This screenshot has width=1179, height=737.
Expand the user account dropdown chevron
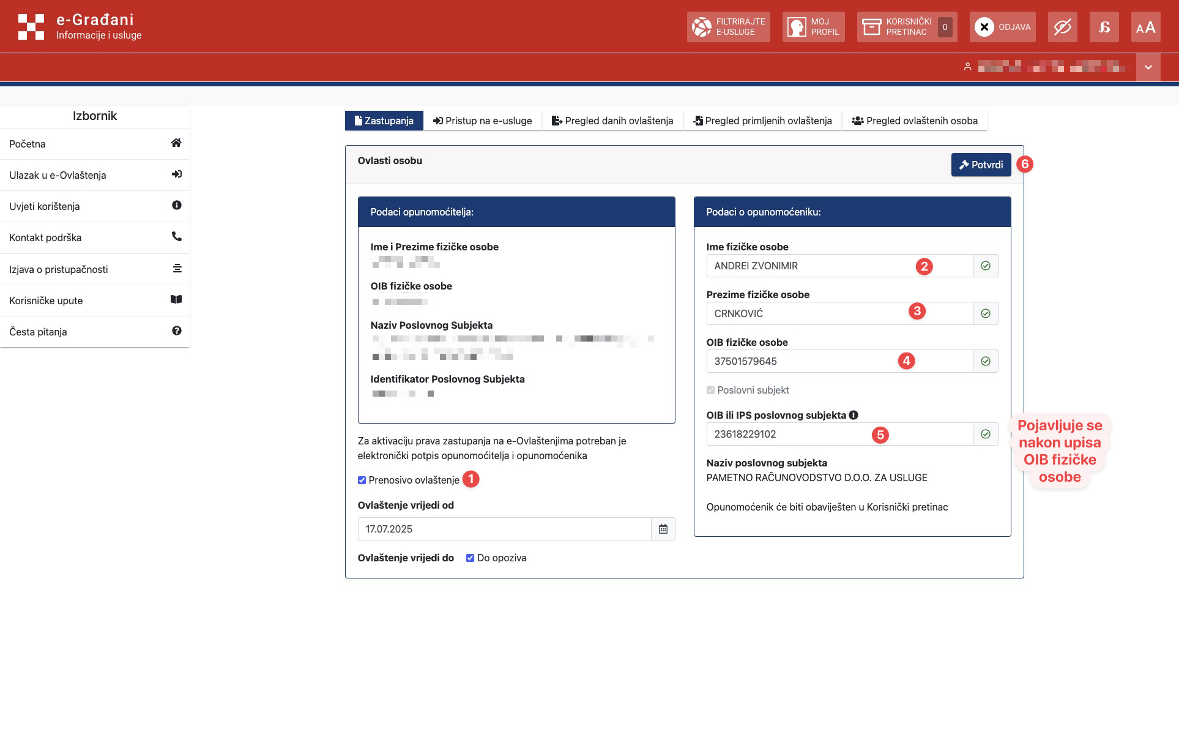pos(1148,67)
